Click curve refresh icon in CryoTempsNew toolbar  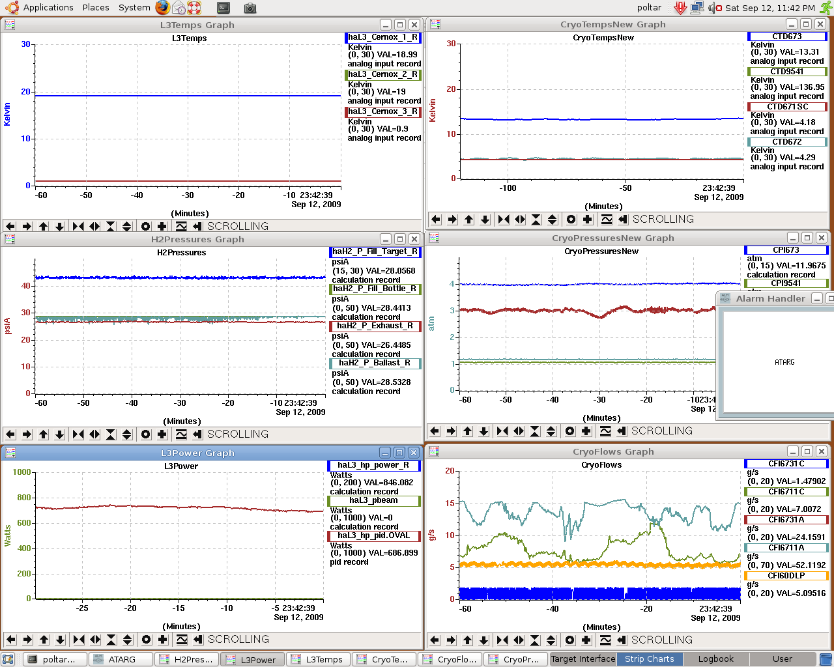click(607, 220)
